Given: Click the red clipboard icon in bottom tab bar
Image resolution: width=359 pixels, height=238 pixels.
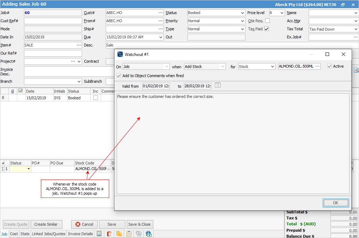Looking at the screenshot, I should point(109,233).
